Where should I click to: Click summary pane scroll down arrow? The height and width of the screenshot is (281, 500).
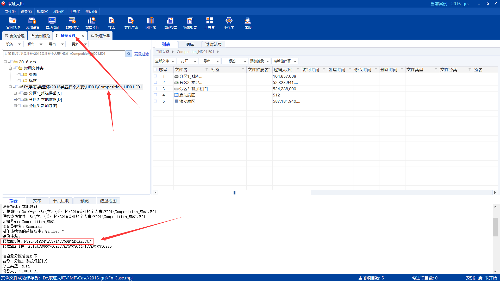[495, 271]
